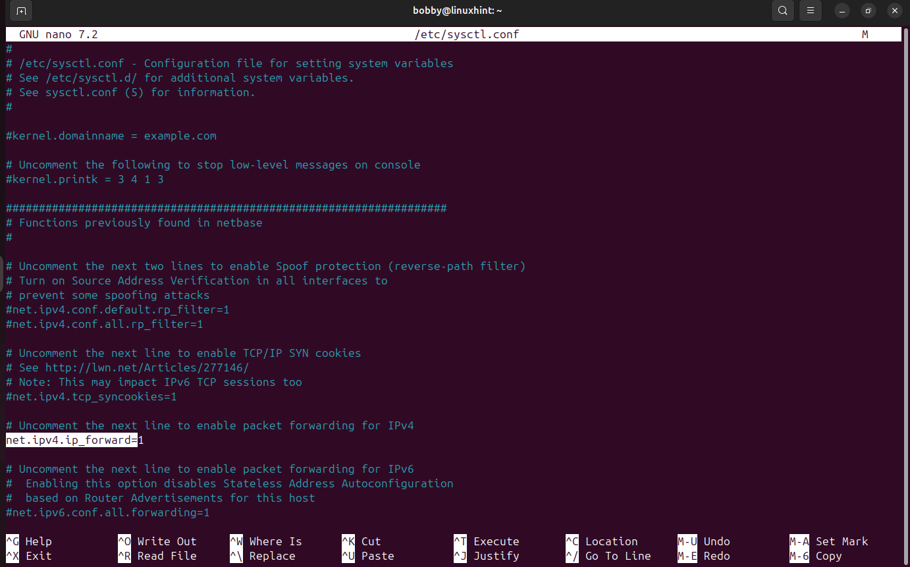Click the #net.ipv4.tcp_syncookies=1 line
The width and height of the screenshot is (910, 567).
[x=92, y=396]
